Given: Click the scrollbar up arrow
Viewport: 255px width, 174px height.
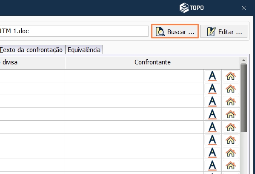Looking at the screenshot, I should click(244, 61).
